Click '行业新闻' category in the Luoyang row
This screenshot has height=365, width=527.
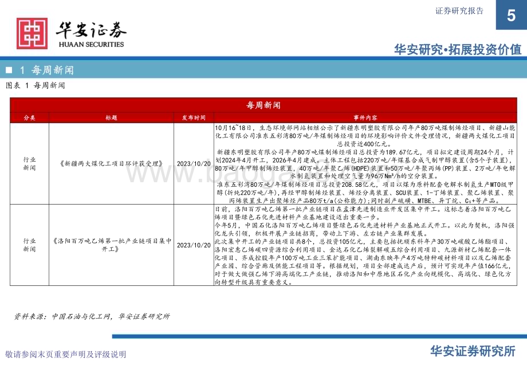[30, 245]
